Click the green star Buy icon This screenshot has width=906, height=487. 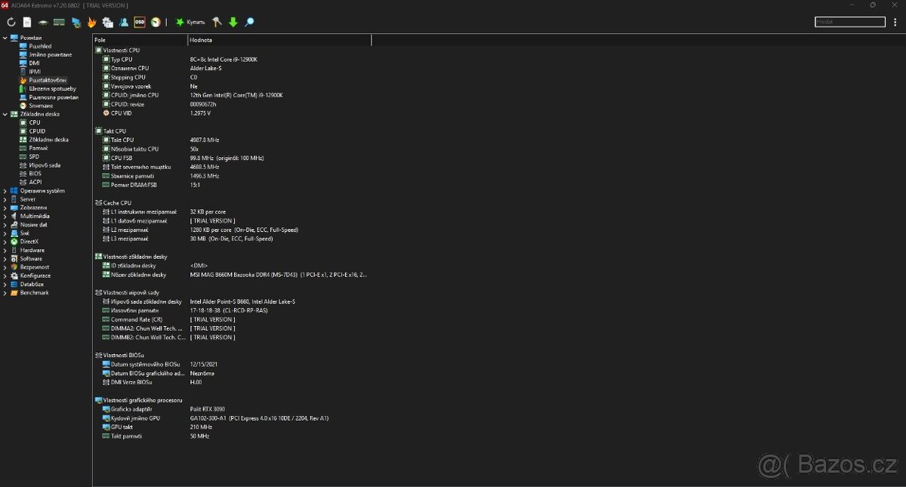click(180, 23)
